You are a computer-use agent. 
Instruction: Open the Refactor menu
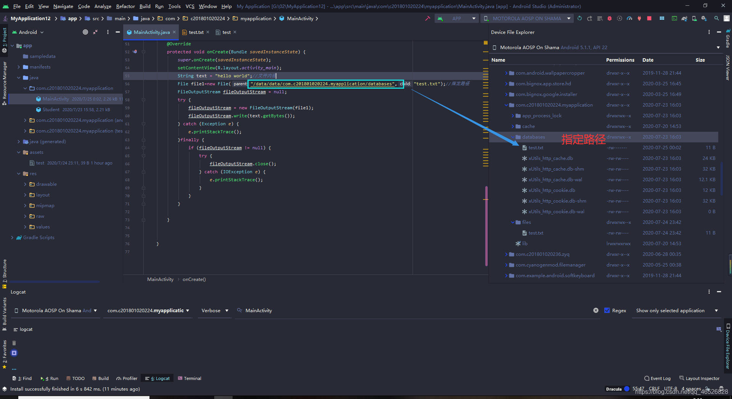coord(125,6)
